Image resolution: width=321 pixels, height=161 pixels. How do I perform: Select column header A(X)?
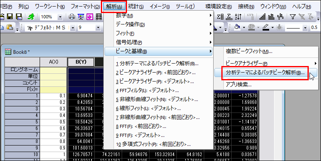[53, 62]
